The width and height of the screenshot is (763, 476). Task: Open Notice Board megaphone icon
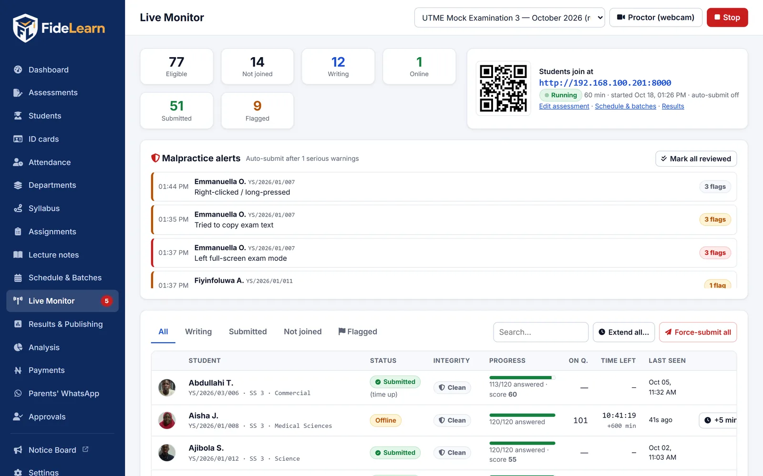[18, 450]
